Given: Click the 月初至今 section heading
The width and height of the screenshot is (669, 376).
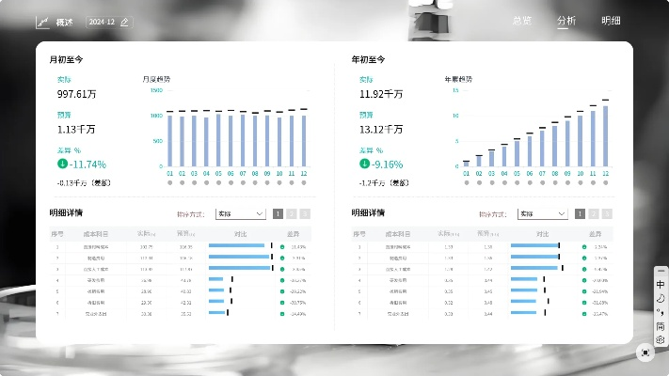Looking at the screenshot, I should pos(66,59).
